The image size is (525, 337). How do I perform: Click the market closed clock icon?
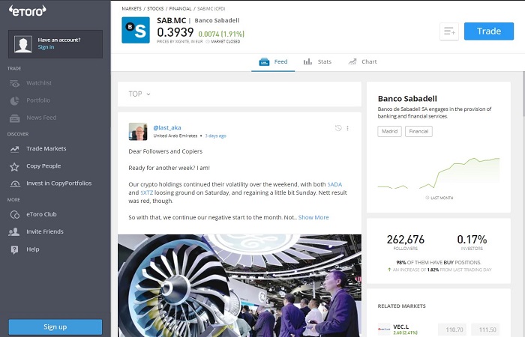208,41
